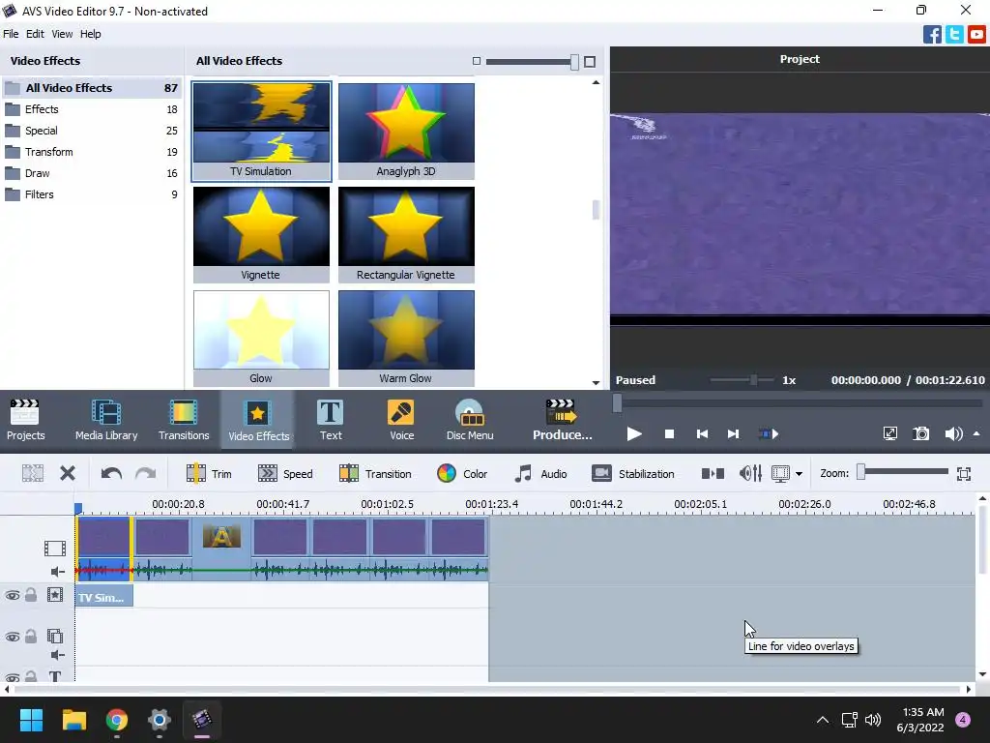Select small thumbnails icon
This screenshot has width=990, height=743.
(477, 61)
